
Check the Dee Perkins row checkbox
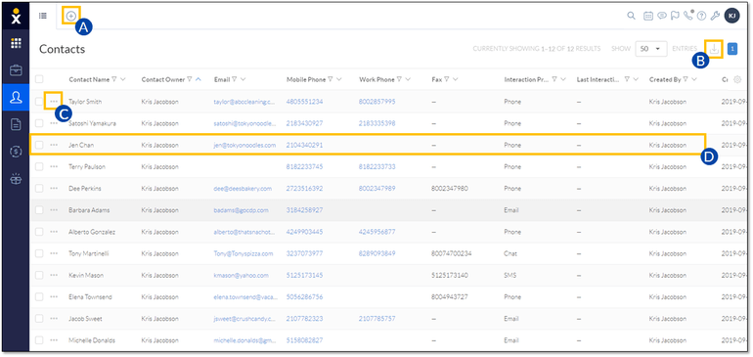coord(39,189)
